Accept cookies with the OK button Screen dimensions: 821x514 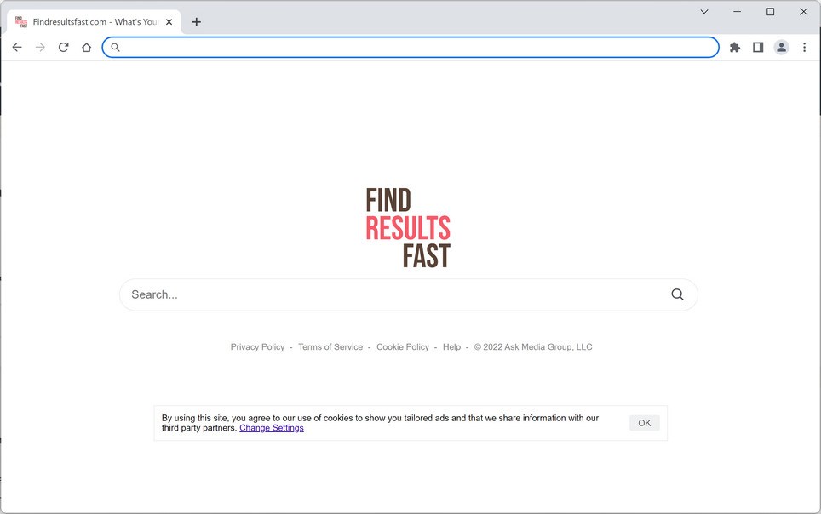(645, 423)
